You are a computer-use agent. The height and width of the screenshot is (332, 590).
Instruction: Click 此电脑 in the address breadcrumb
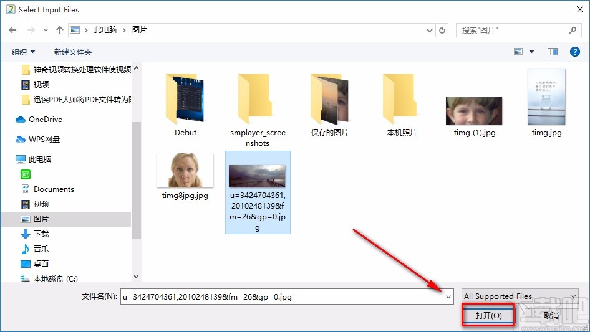105,30
